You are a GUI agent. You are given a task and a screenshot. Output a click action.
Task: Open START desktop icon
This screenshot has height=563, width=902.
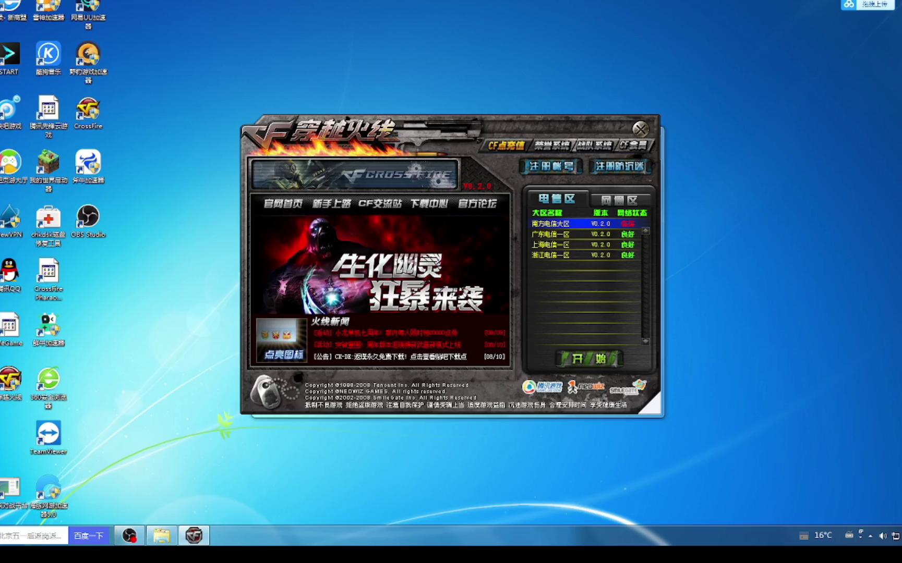(x=9, y=58)
